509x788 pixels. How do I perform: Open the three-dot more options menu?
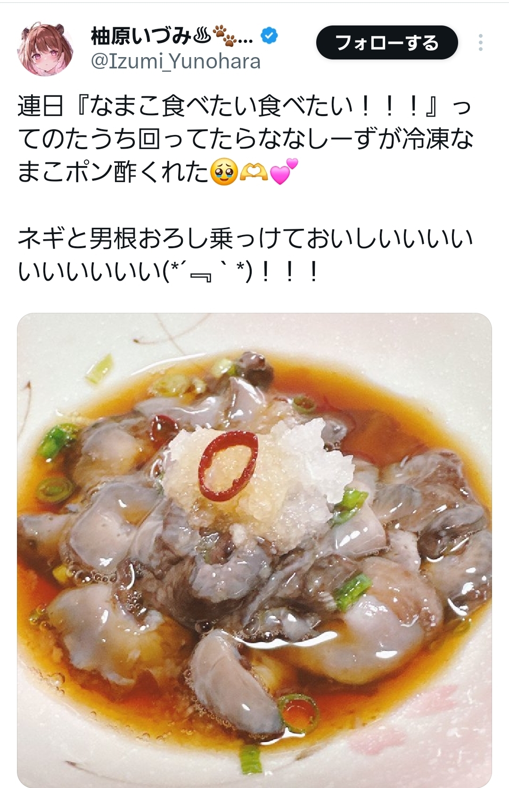(x=480, y=42)
